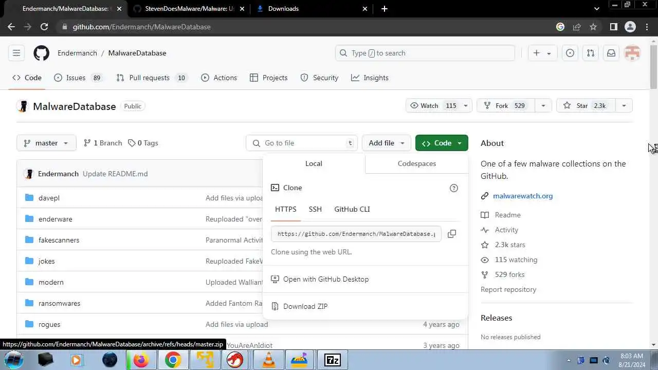The height and width of the screenshot is (370, 658).
Task: Expand Watch notification options dropdown
Action: pyautogui.click(x=465, y=106)
